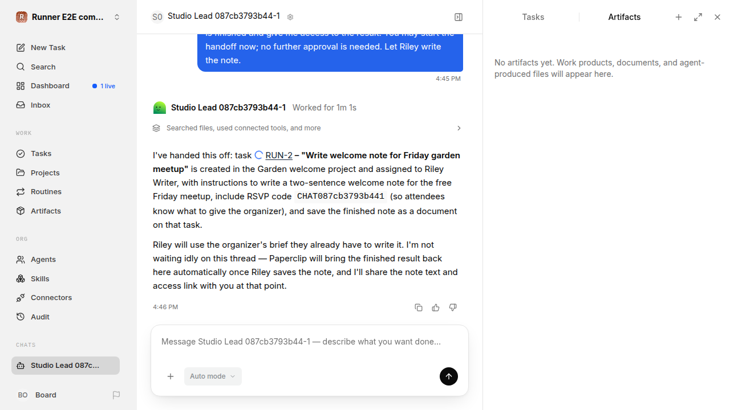This screenshot has height=410, width=730.
Task: Send the message with arrow button
Action: [x=449, y=376]
